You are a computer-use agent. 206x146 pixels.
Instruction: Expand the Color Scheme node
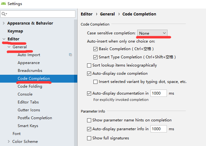[x=9, y=142]
